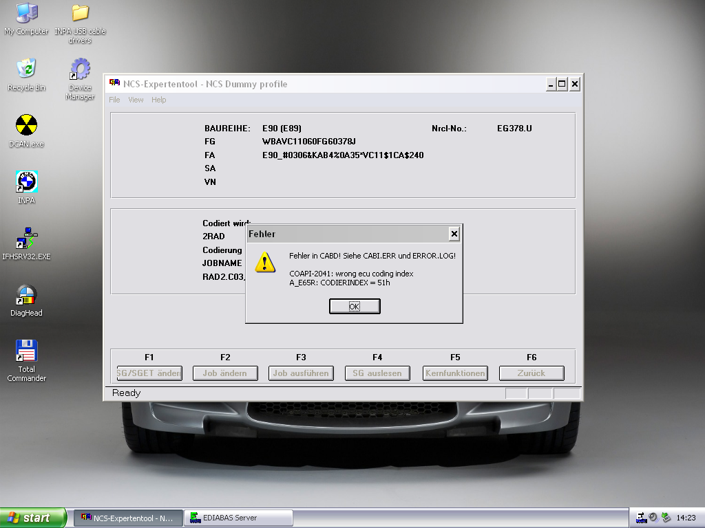Switch to EDIABAS Server taskbar item
This screenshot has height=528, width=705.
pyautogui.click(x=238, y=518)
